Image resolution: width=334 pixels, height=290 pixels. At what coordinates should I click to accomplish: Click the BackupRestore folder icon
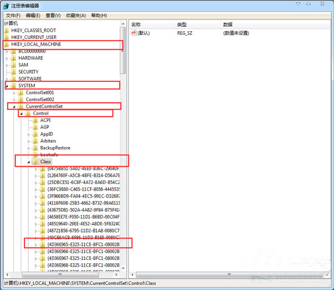coord(35,148)
